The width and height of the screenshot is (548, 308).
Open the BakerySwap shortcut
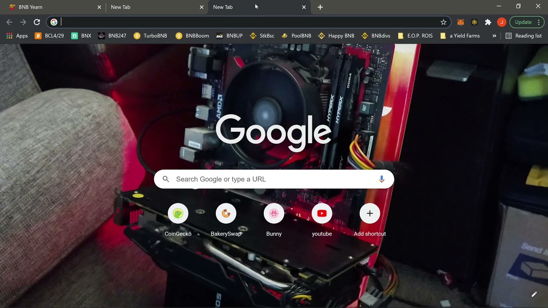tap(226, 220)
